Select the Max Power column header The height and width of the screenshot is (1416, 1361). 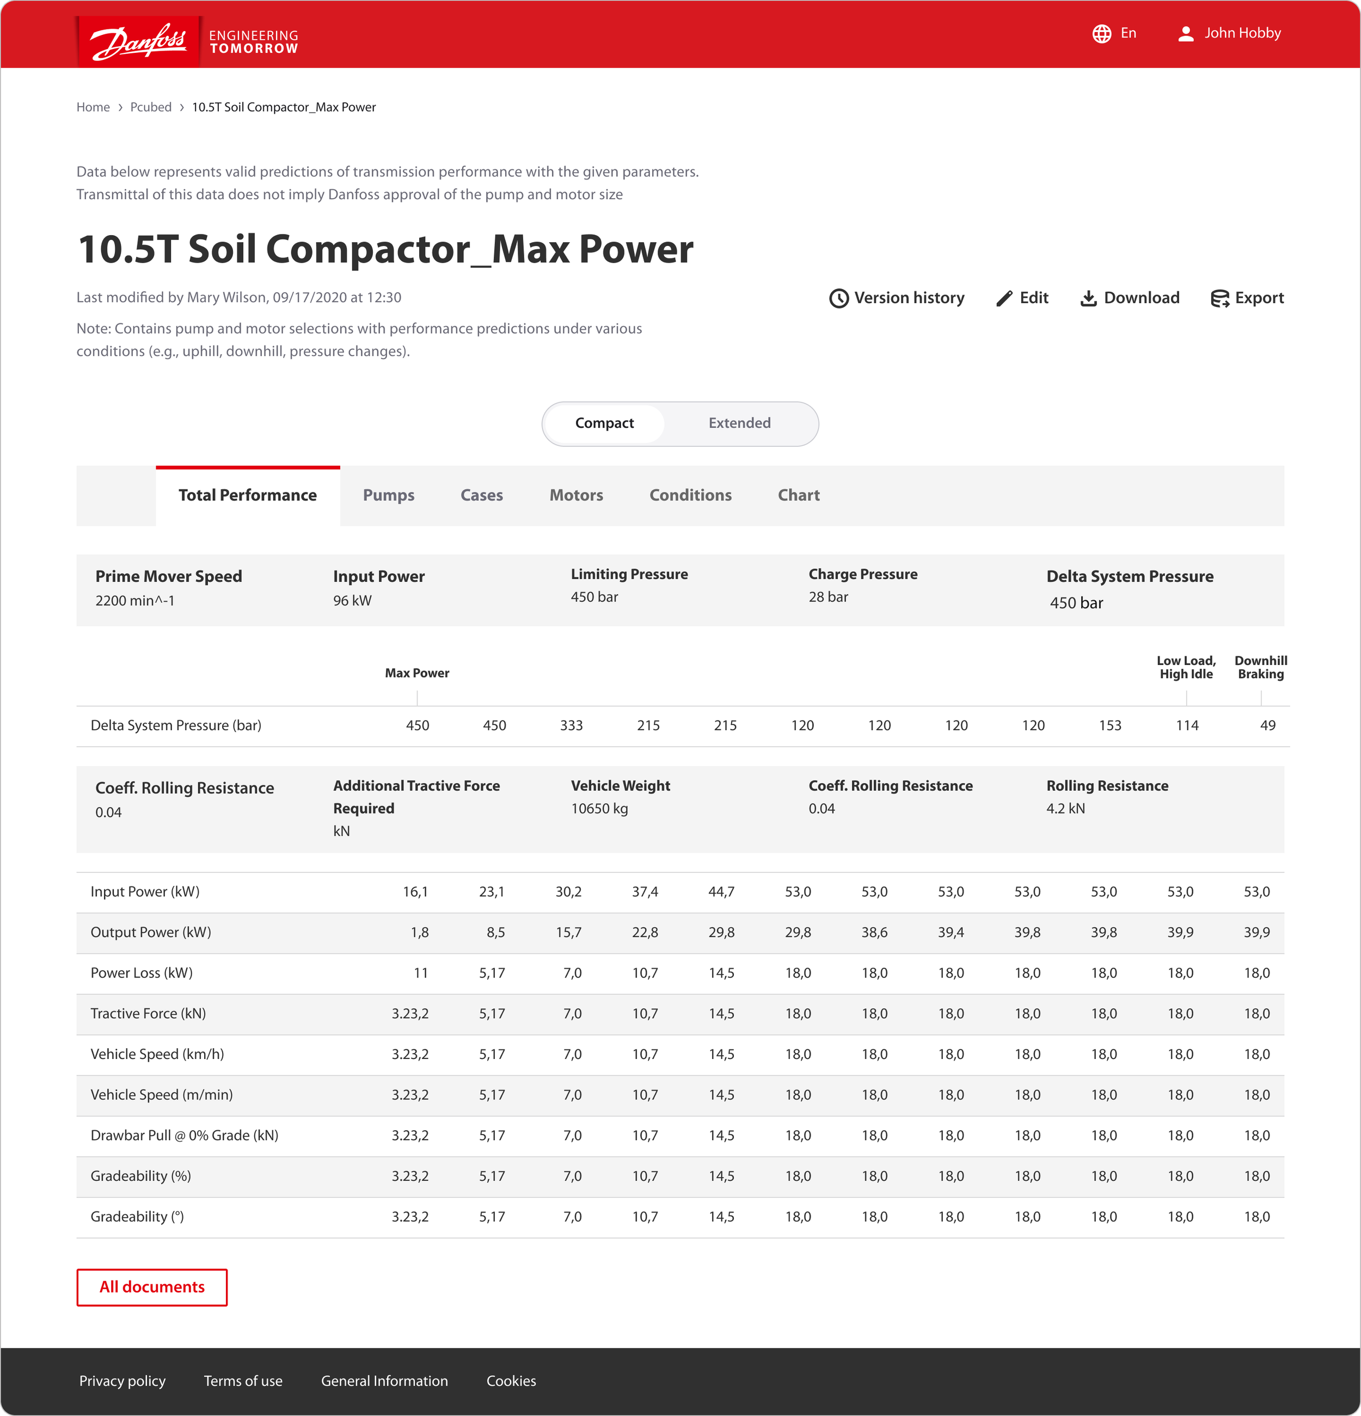coord(416,673)
